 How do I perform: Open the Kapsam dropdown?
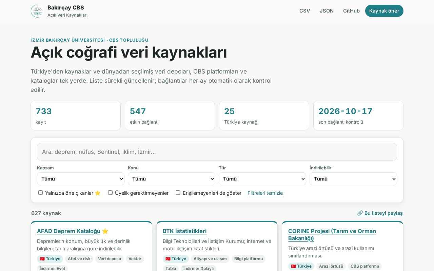click(x=81, y=179)
